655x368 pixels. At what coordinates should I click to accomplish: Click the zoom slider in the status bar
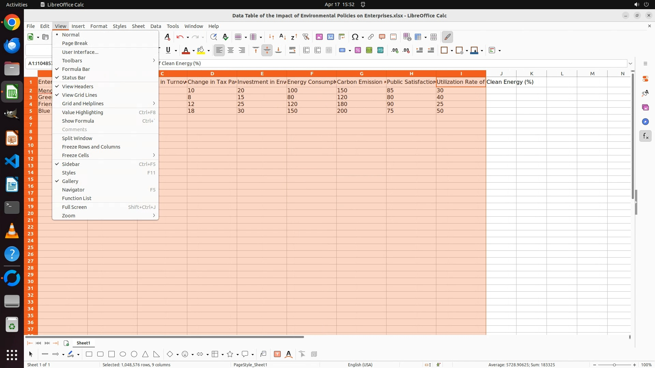pyautogui.click(x=614, y=365)
